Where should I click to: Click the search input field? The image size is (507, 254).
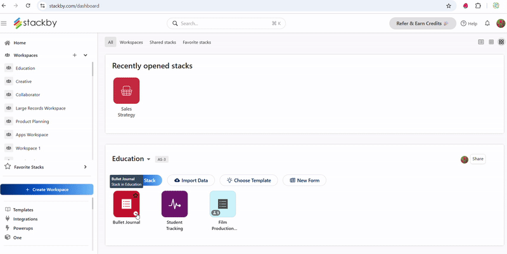[226, 23]
